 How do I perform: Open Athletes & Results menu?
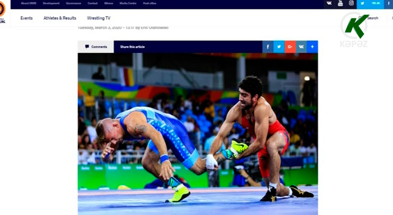[60, 18]
